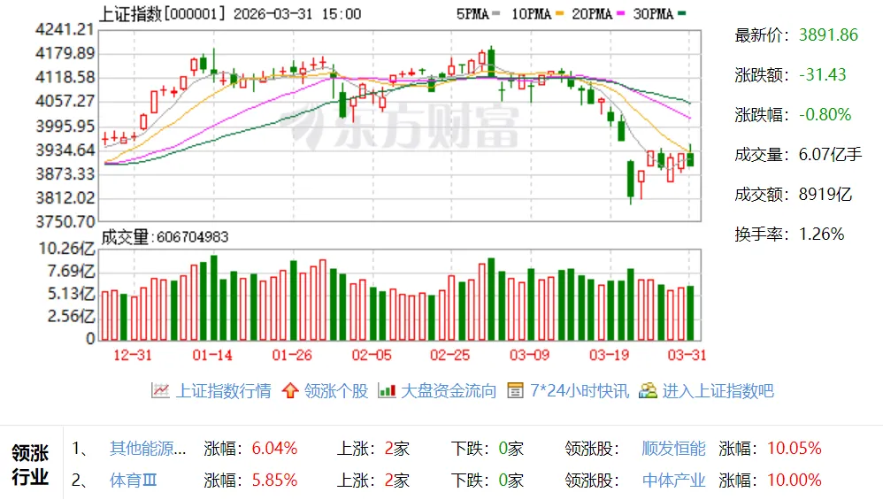The image size is (883, 500).
Task: Click the chart icon beside 上证指数行情
Action: 160,390
